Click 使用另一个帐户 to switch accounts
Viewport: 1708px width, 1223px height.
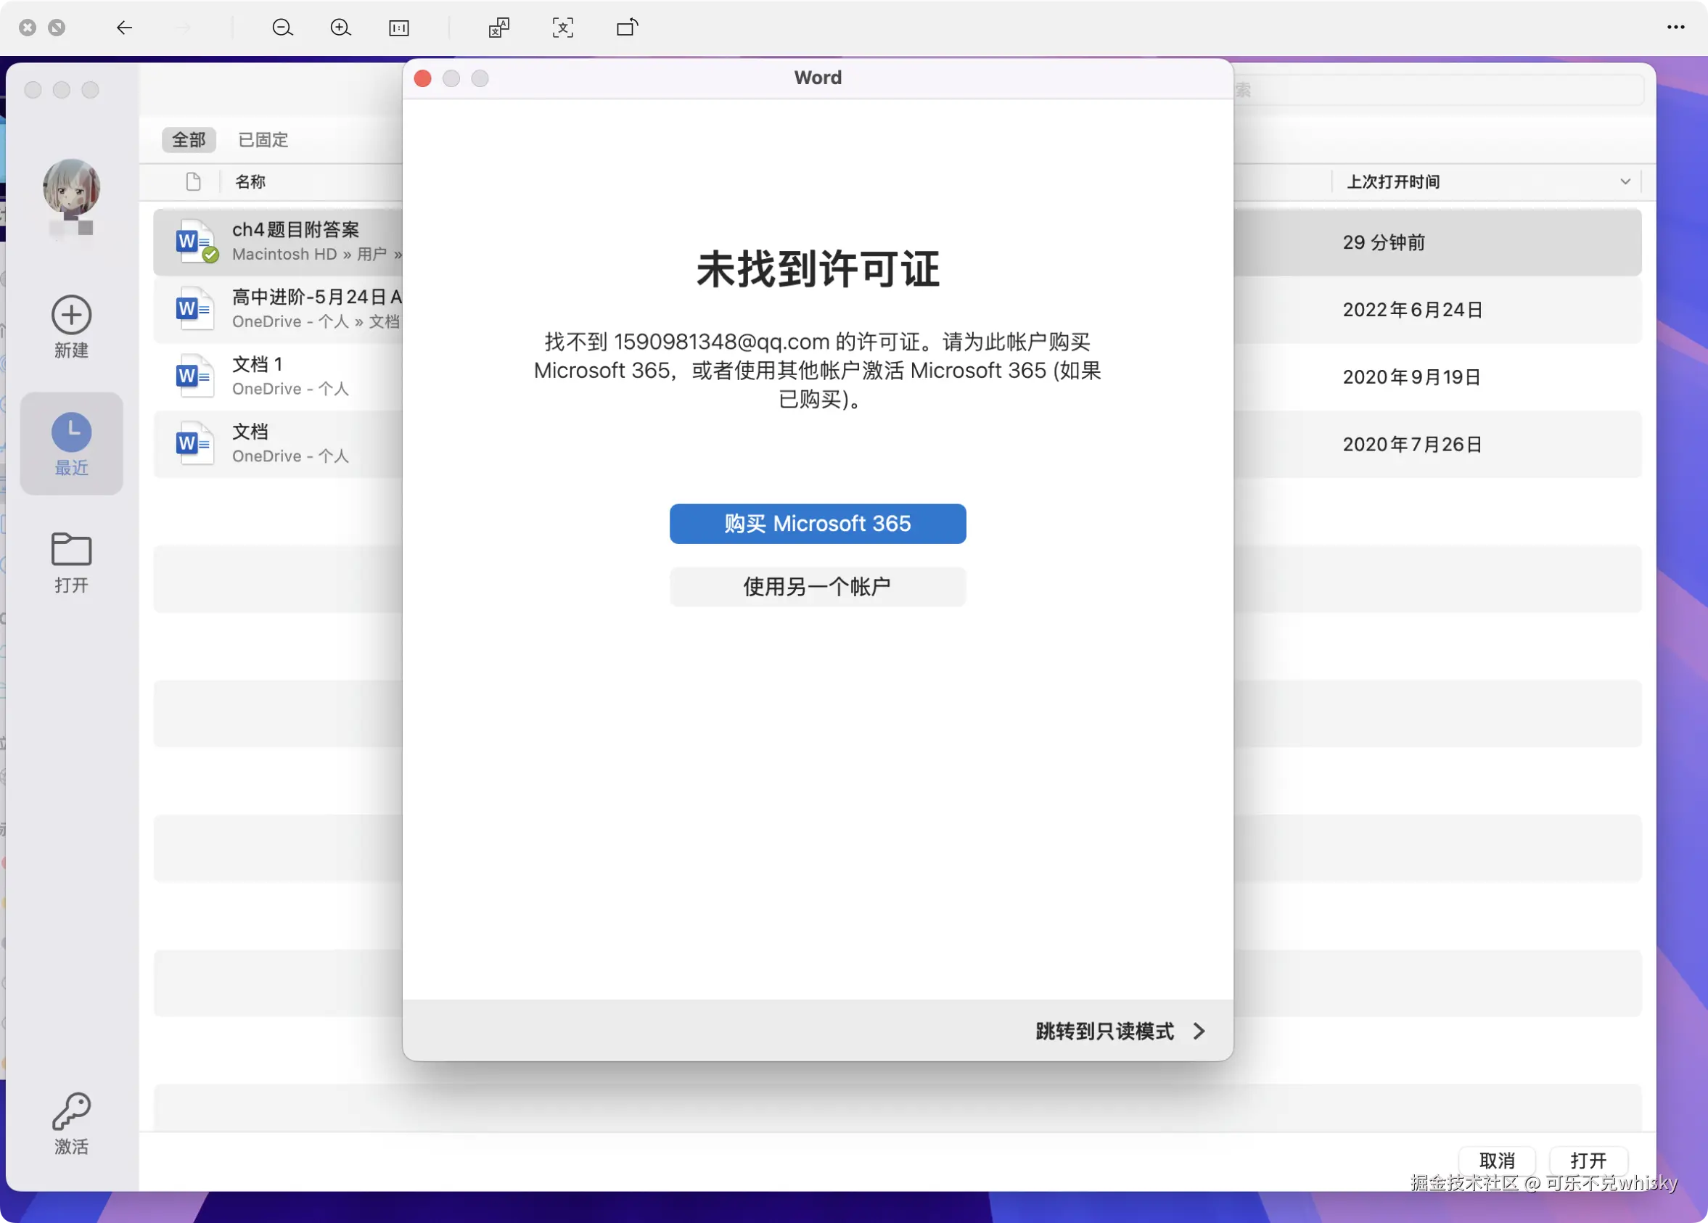pos(817,587)
